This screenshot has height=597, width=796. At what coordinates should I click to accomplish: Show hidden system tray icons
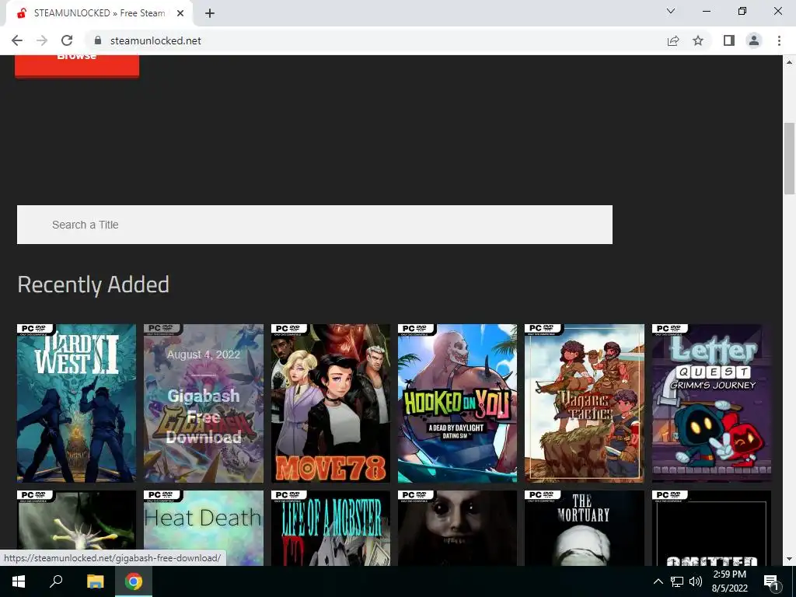click(x=658, y=581)
